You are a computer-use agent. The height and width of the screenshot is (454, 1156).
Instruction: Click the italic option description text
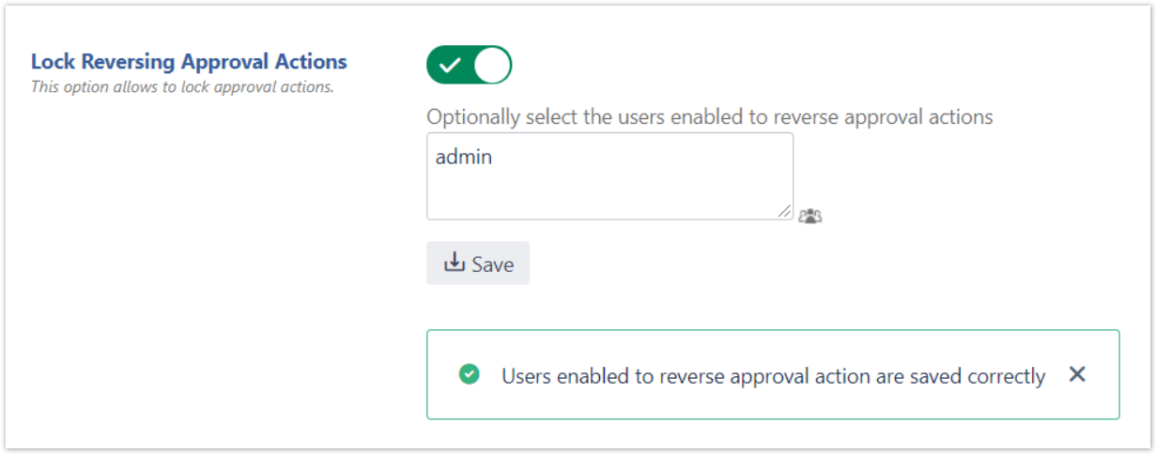[183, 87]
